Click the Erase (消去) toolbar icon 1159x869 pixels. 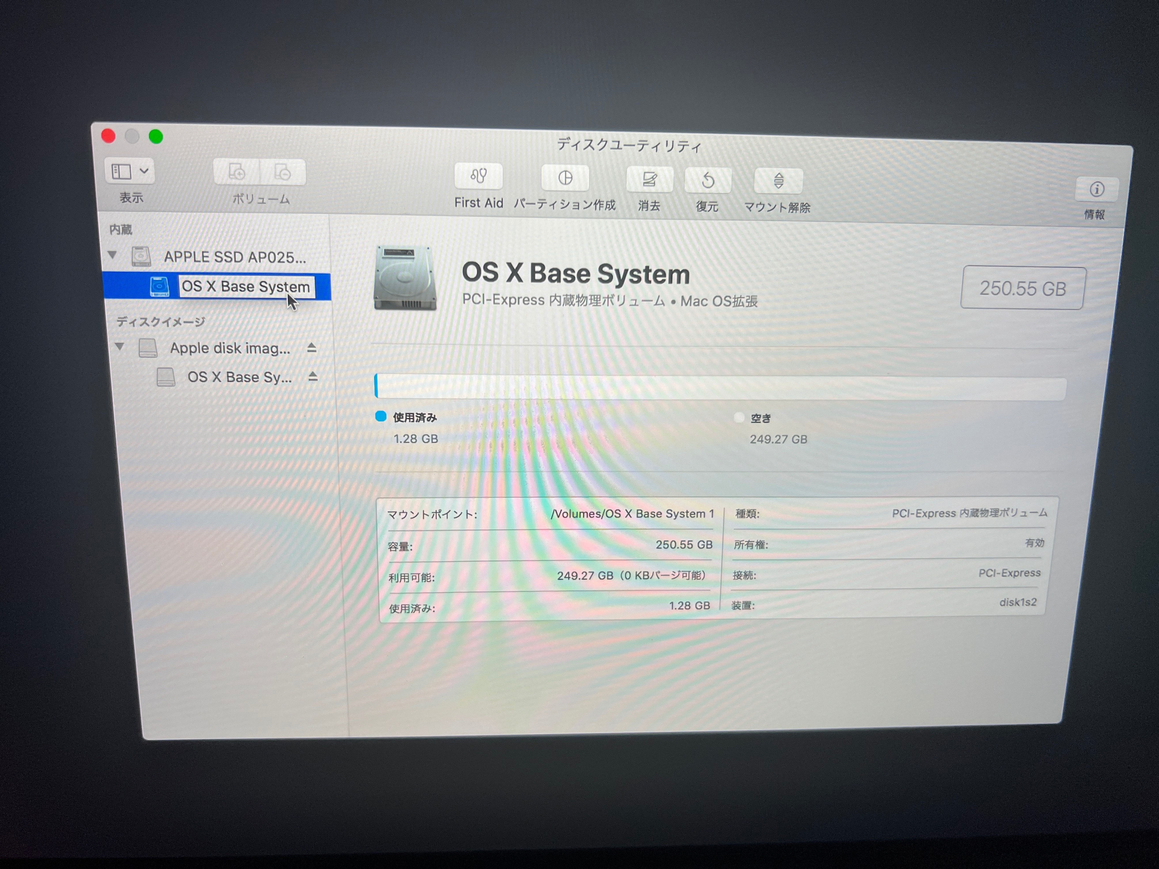click(649, 180)
